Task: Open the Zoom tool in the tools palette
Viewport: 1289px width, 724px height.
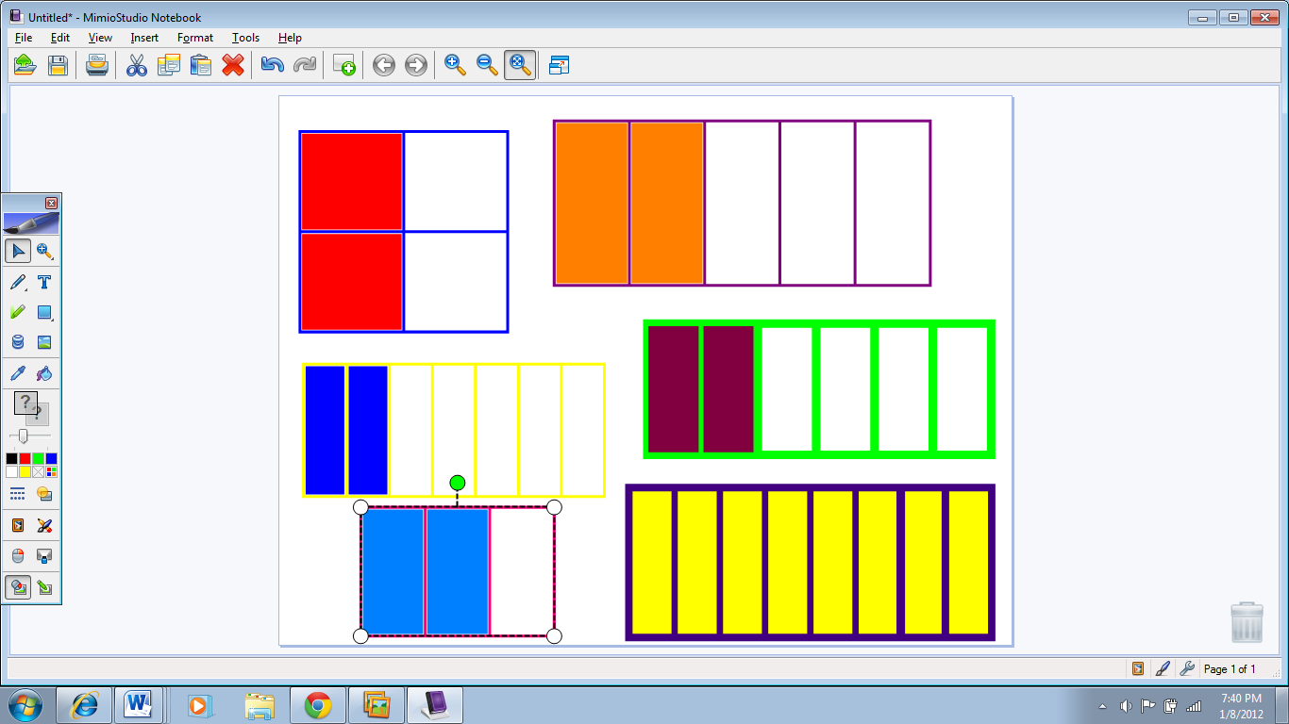Action: point(44,251)
